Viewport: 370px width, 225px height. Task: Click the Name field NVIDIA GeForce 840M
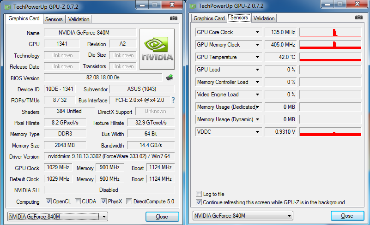(90, 33)
